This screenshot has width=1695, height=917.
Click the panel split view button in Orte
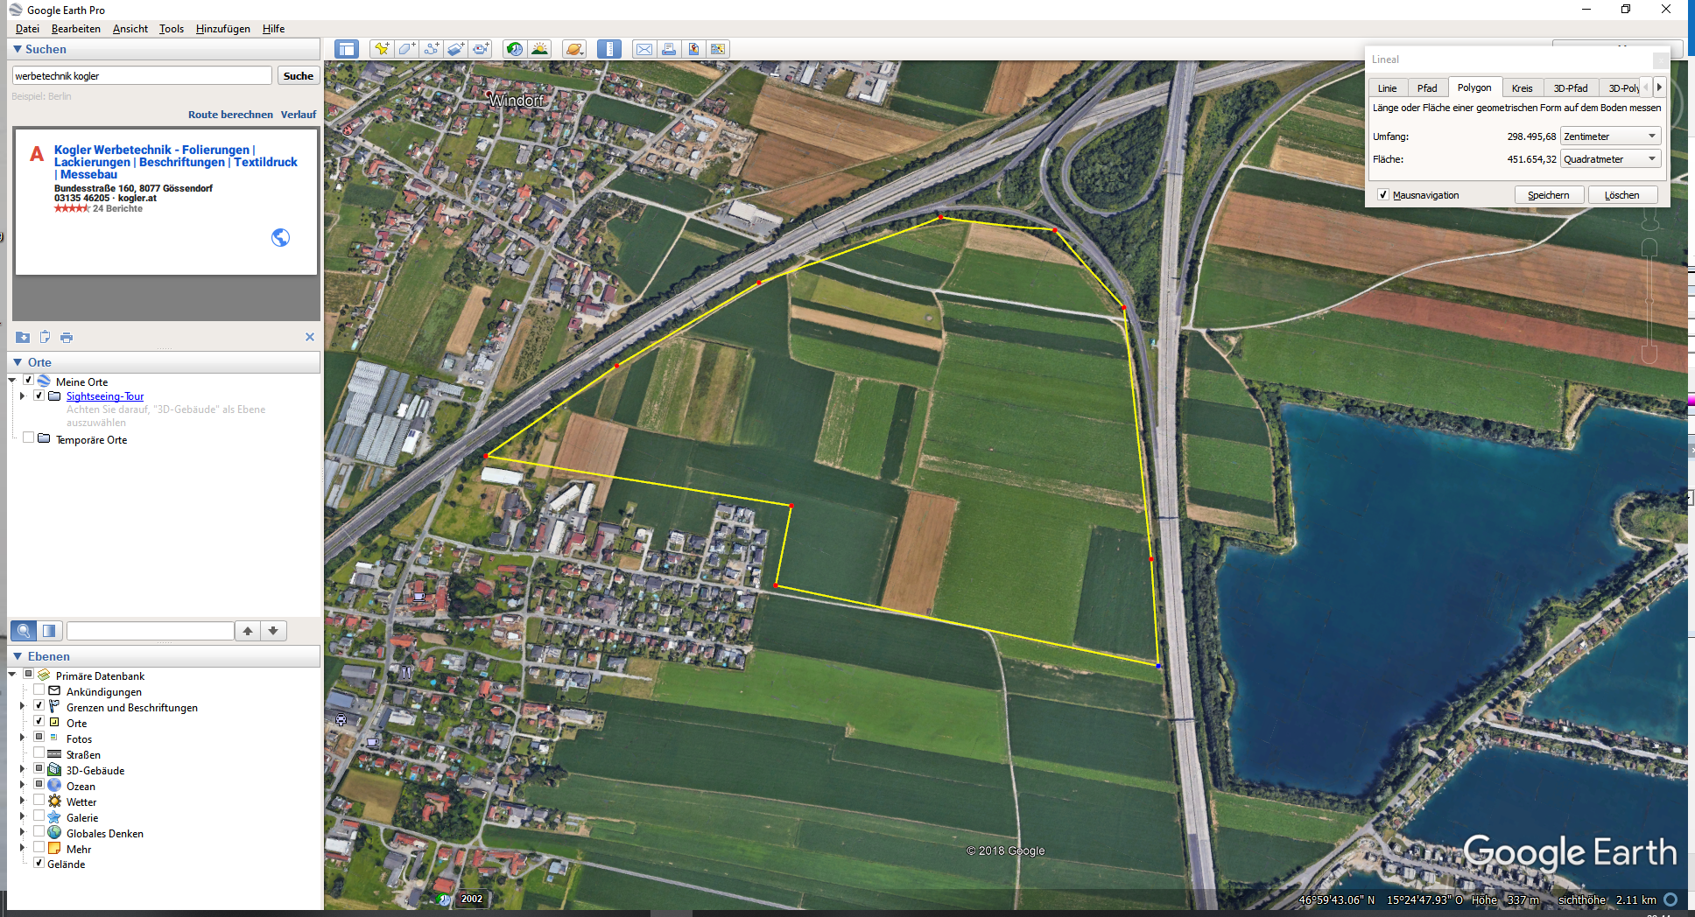pos(49,631)
